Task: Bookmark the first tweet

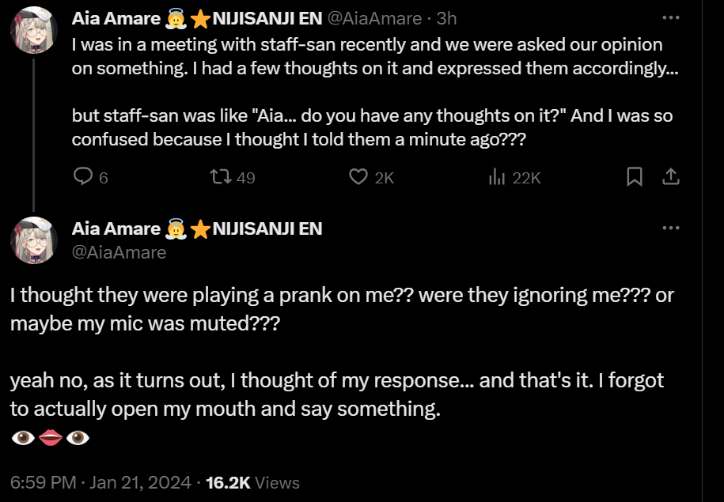Action: [635, 177]
